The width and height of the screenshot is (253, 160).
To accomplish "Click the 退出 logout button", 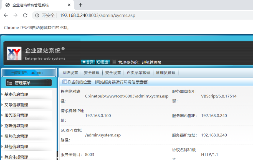I will (103, 62).
